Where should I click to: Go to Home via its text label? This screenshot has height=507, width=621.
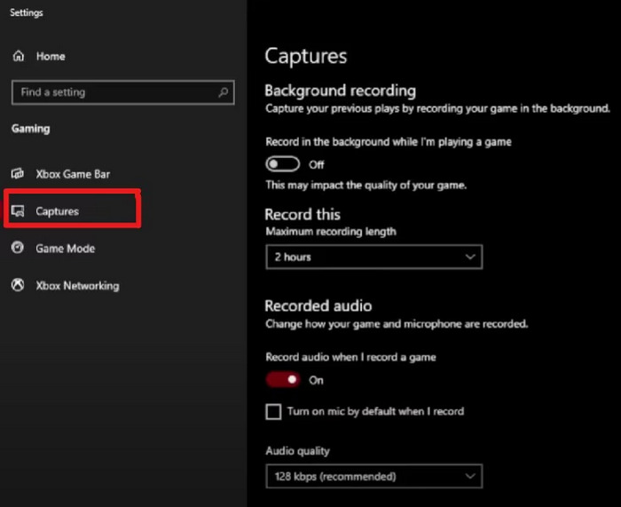51,56
